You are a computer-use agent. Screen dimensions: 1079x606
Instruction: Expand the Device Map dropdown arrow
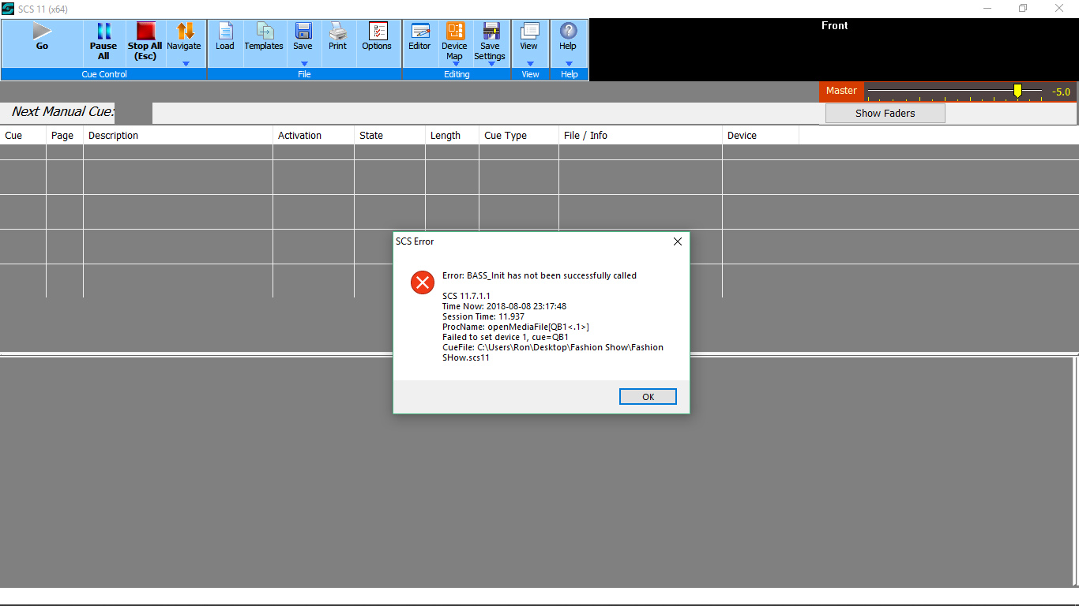click(x=455, y=64)
